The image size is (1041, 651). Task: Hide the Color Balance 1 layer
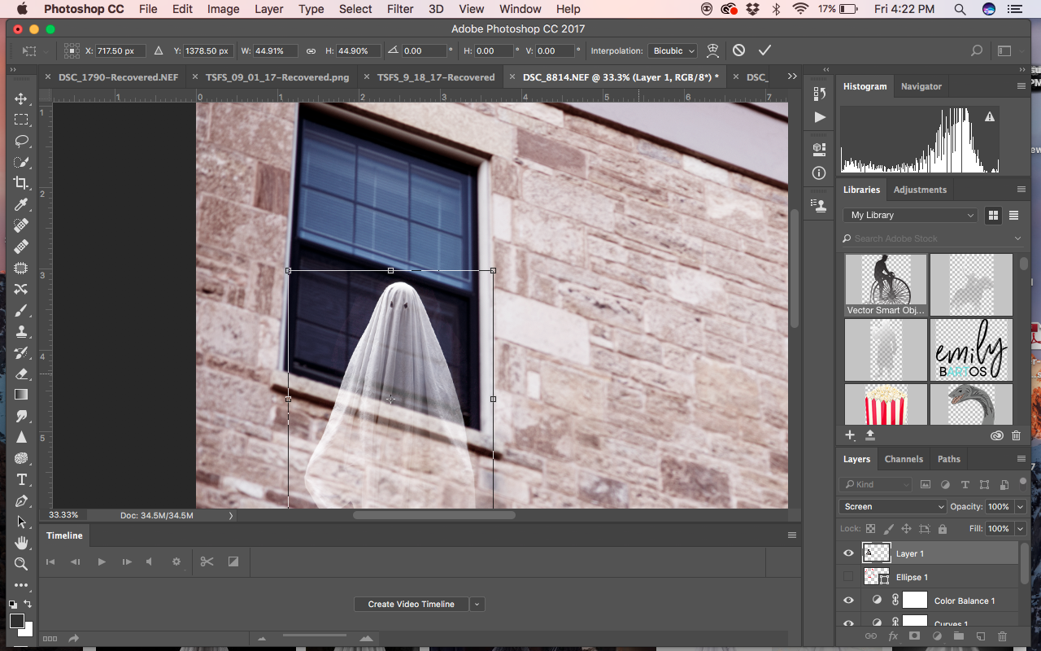[x=848, y=601]
